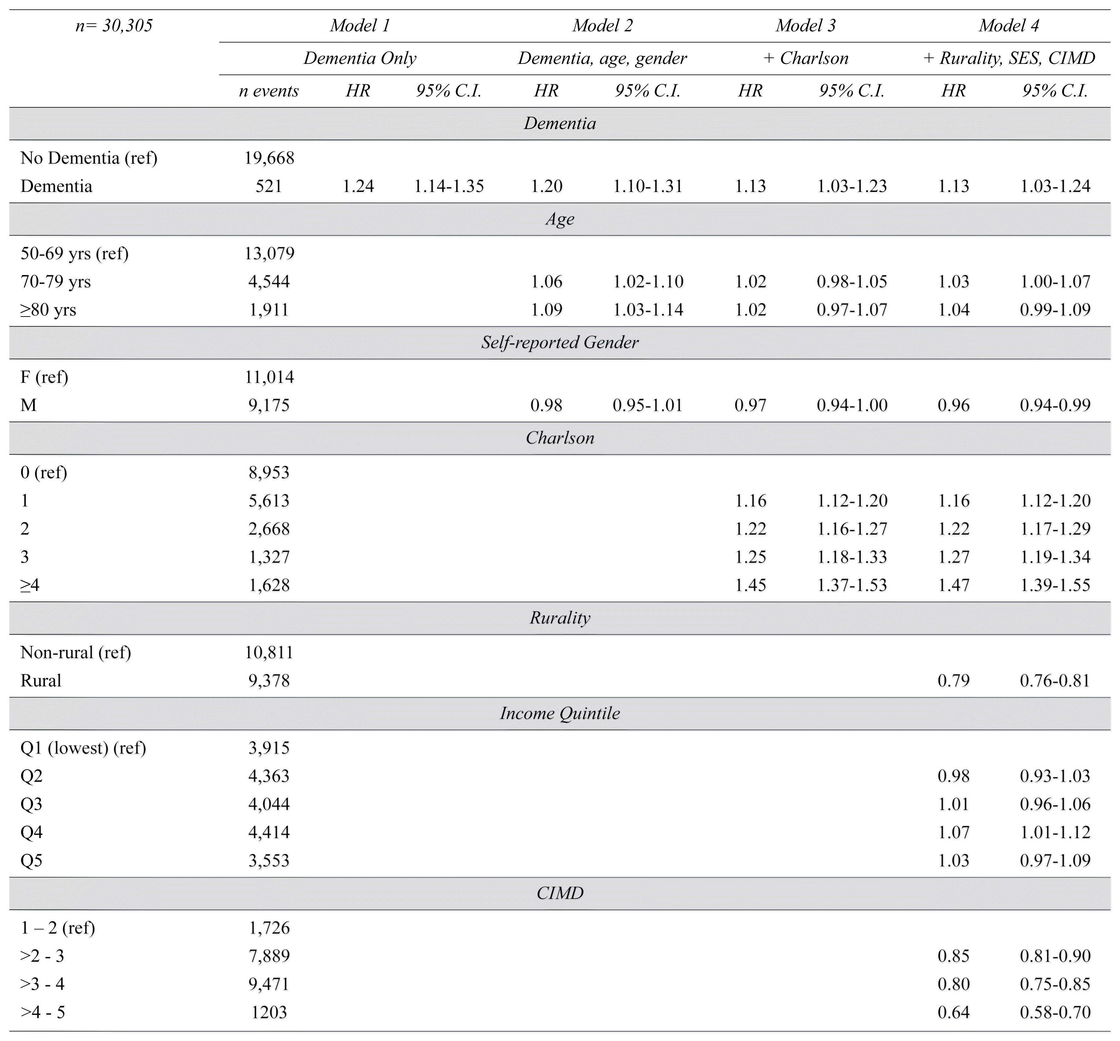Click the n= 30,305 sample size label
The width and height of the screenshot is (1120, 1041).
point(114,26)
